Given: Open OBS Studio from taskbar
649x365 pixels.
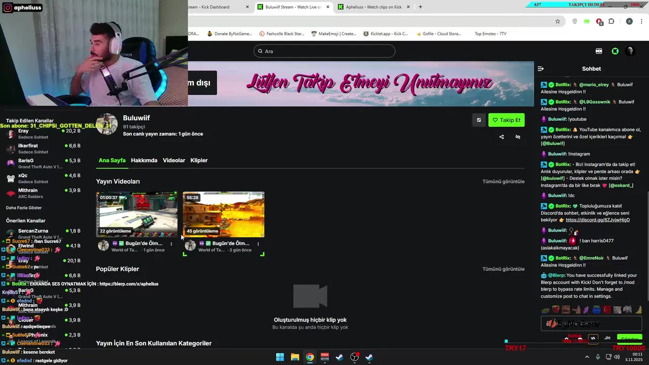Looking at the screenshot, I should pyautogui.click(x=354, y=357).
